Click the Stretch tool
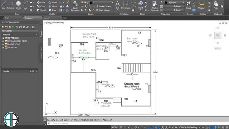Screen dimensions: 229x129 pyautogui.click(x=42, y=10)
